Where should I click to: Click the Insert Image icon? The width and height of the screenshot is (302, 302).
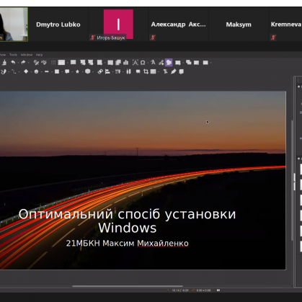pos(110,63)
